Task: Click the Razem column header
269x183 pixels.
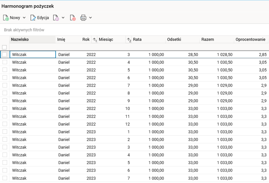Action: pos(208,39)
